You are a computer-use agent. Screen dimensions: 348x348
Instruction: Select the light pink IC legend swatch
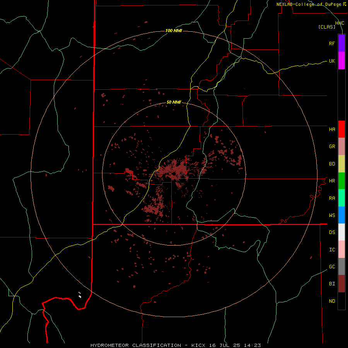point(341,249)
